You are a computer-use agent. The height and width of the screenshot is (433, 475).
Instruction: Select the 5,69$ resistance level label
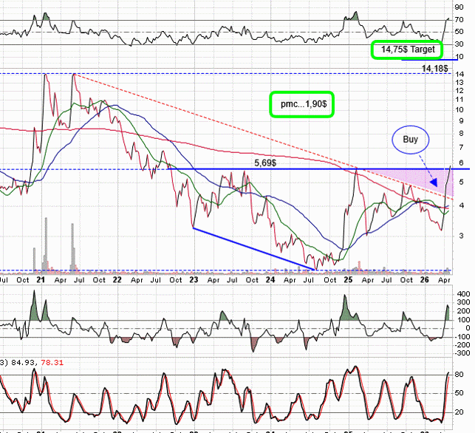pyautogui.click(x=265, y=163)
